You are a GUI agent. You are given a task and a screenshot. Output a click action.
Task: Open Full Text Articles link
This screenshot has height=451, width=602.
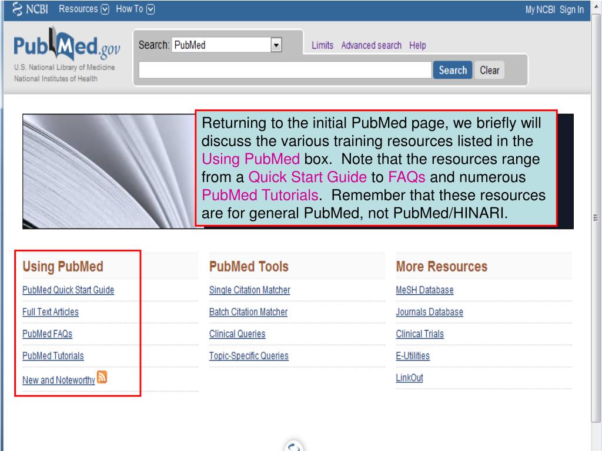pyautogui.click(x=51, y=312)
